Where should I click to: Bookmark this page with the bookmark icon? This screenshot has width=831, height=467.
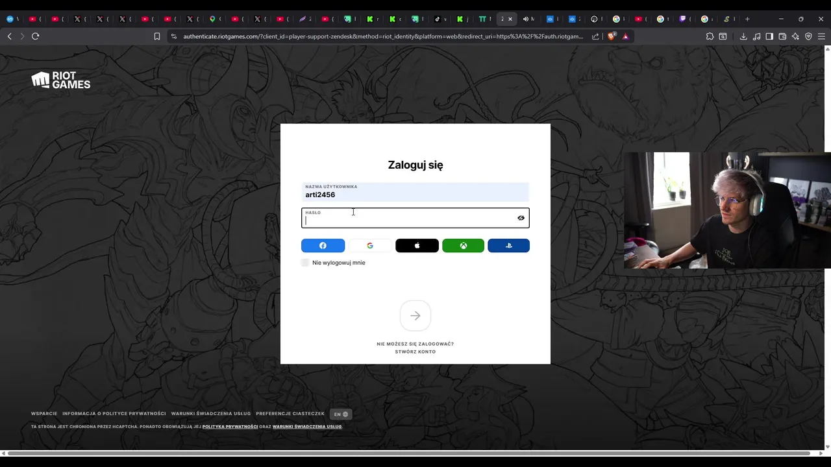[x=157, y=36]
